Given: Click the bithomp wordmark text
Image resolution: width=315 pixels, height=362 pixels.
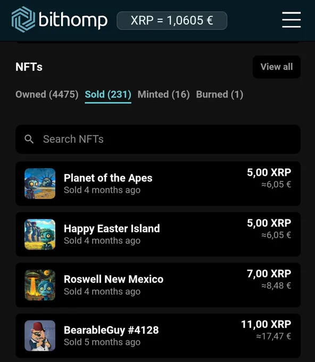Looking at the screenshot, I should [73, 20].
